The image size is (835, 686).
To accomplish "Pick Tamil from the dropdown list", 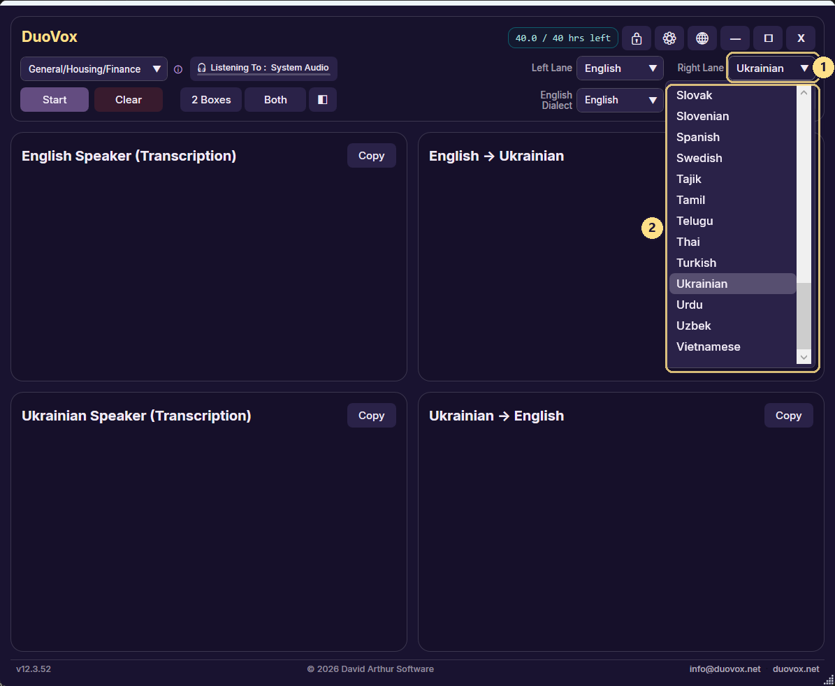I will coord(732,200).
